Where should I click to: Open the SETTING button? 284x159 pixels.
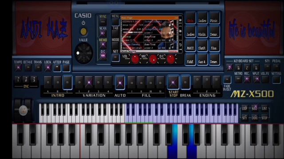pyautogui.click(x=276, y=80)
